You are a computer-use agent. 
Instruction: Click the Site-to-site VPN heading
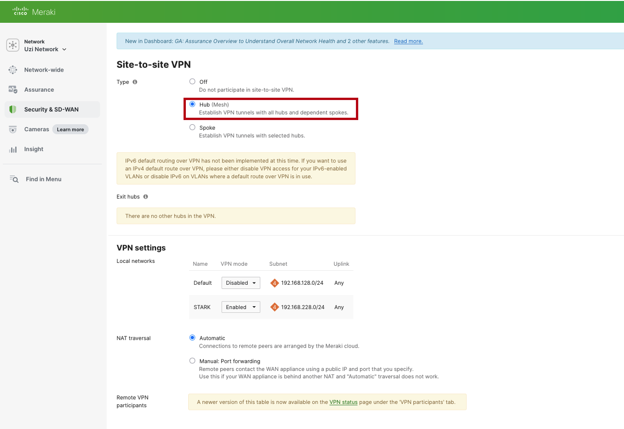(154, 65)
